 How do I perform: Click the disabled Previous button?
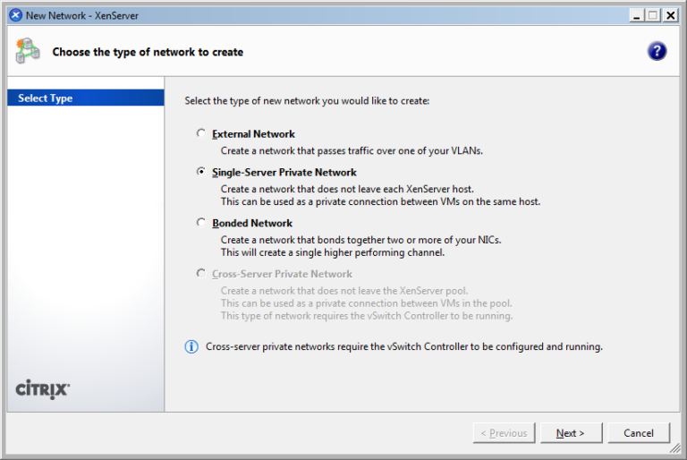coord(504,433)
